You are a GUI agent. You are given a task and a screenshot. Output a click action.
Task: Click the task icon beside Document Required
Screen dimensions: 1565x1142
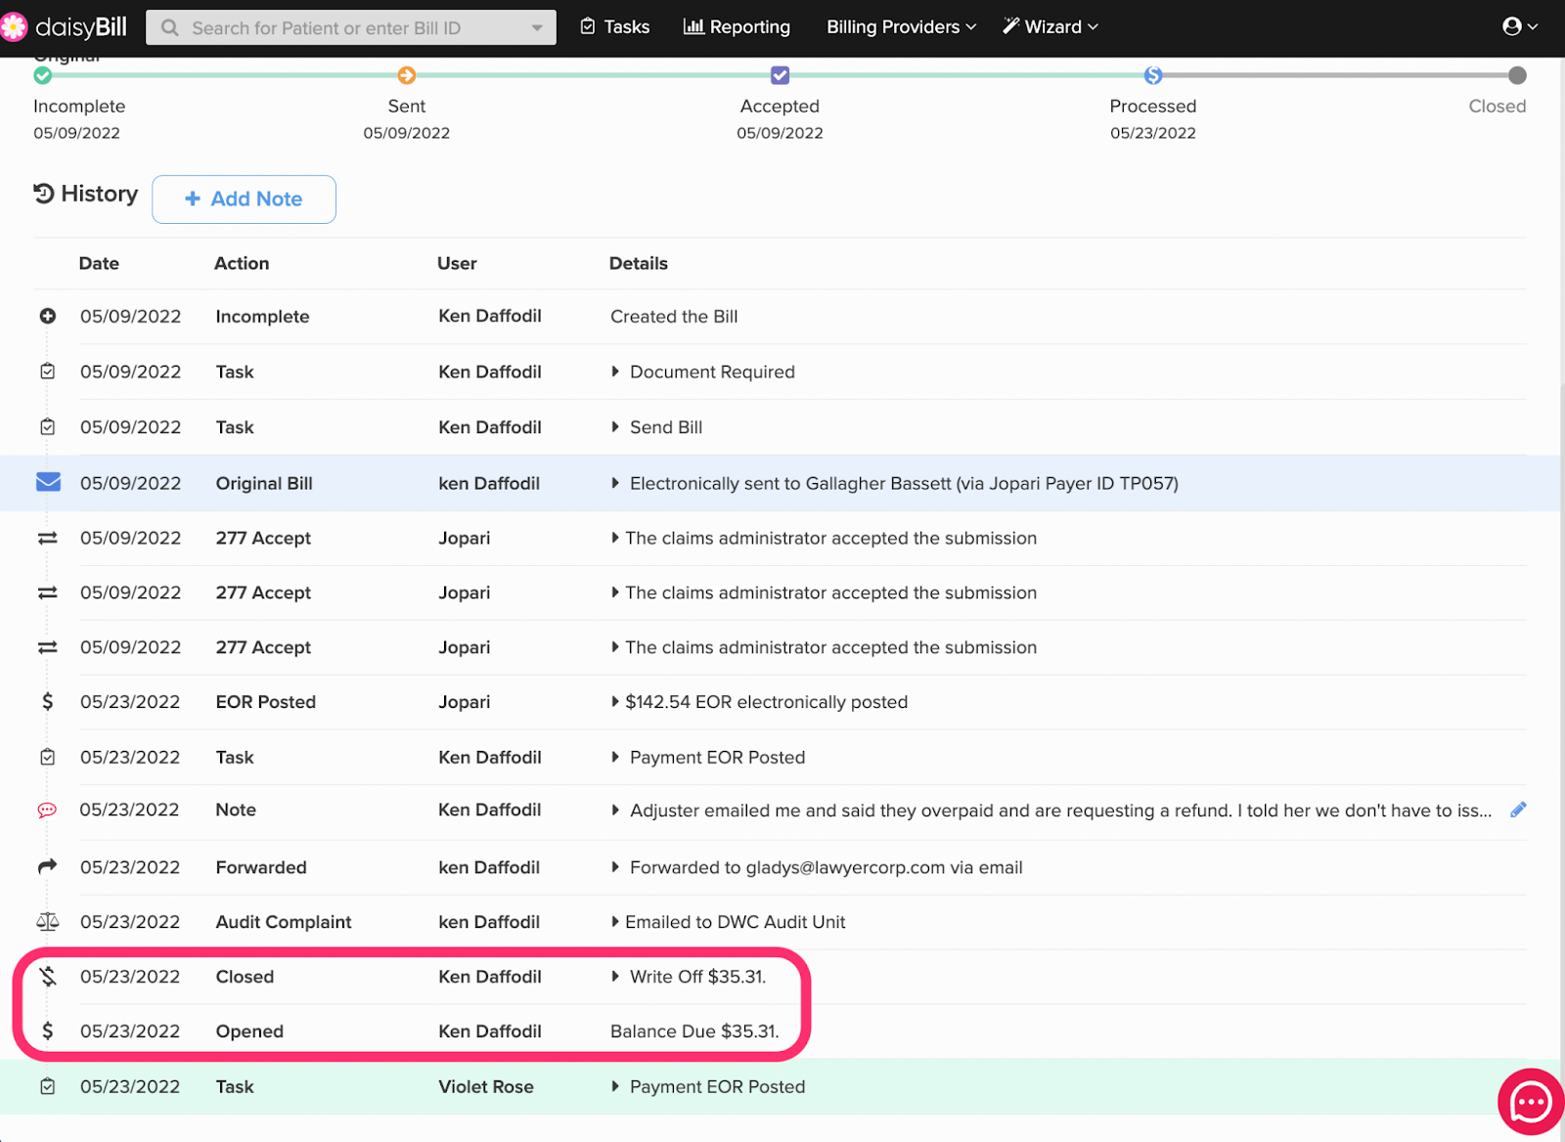tap(47, 372)
